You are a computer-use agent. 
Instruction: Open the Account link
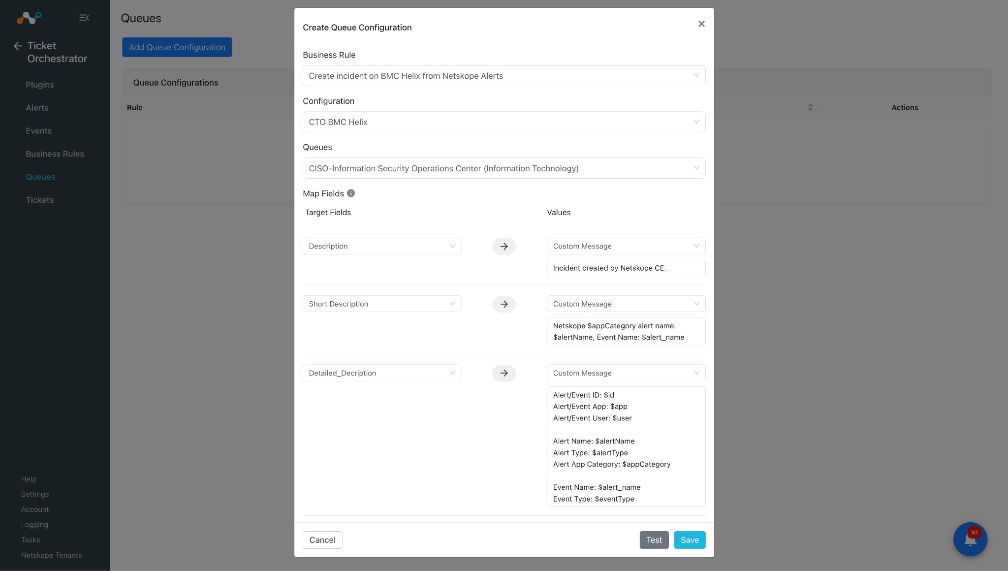[x=35, y=509]
